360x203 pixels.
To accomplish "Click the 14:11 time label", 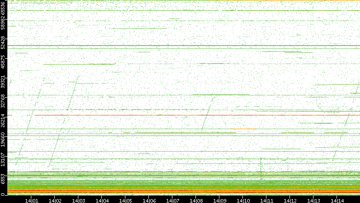I will click(266, 200).
